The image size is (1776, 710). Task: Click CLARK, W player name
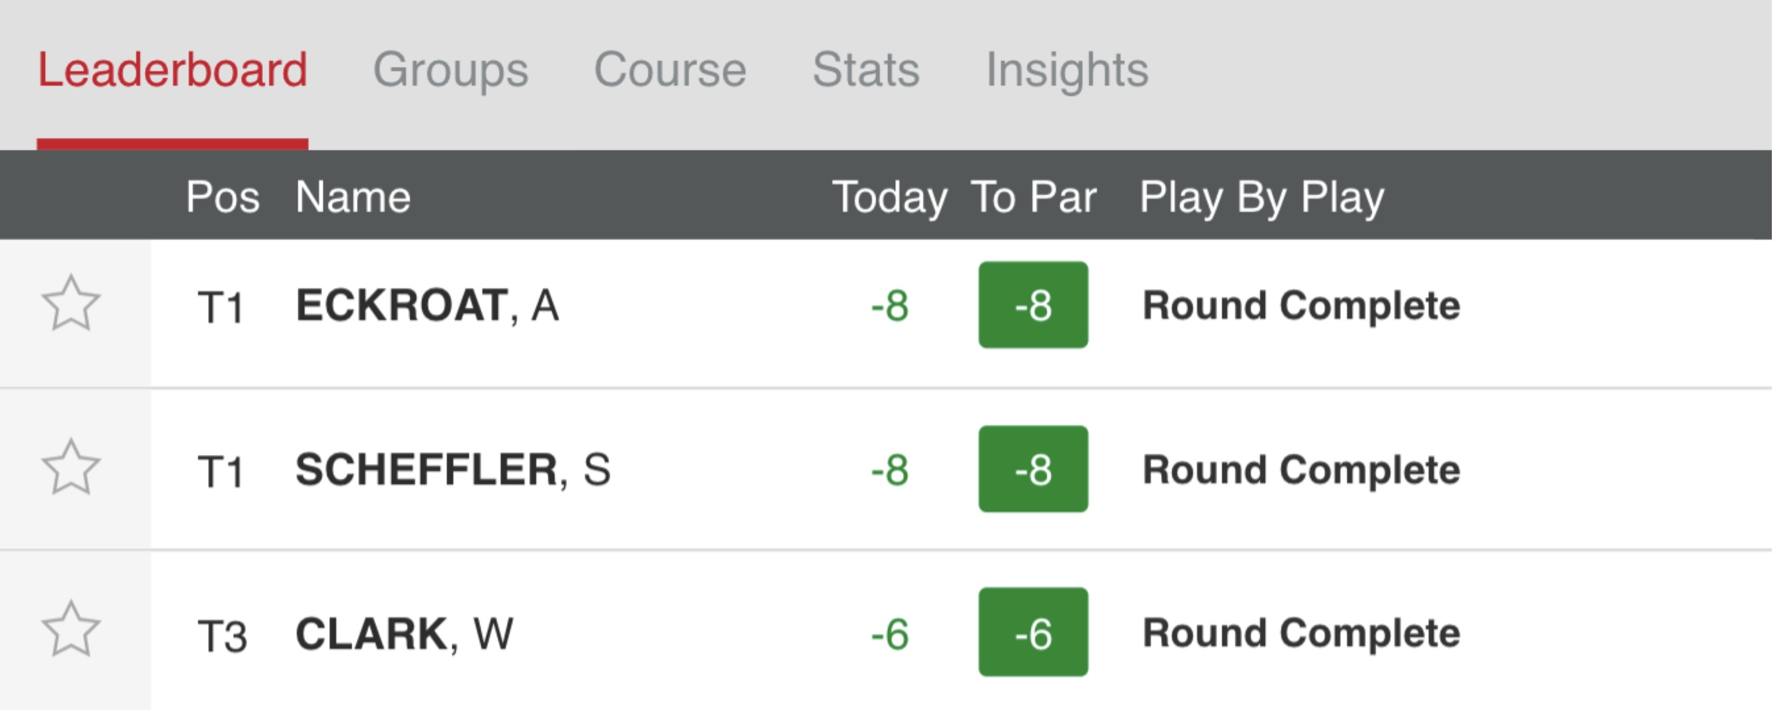coord(404,634)
